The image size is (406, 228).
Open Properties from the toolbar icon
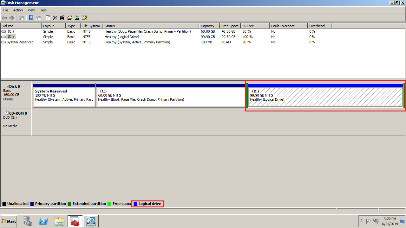[x=62, y=18]
